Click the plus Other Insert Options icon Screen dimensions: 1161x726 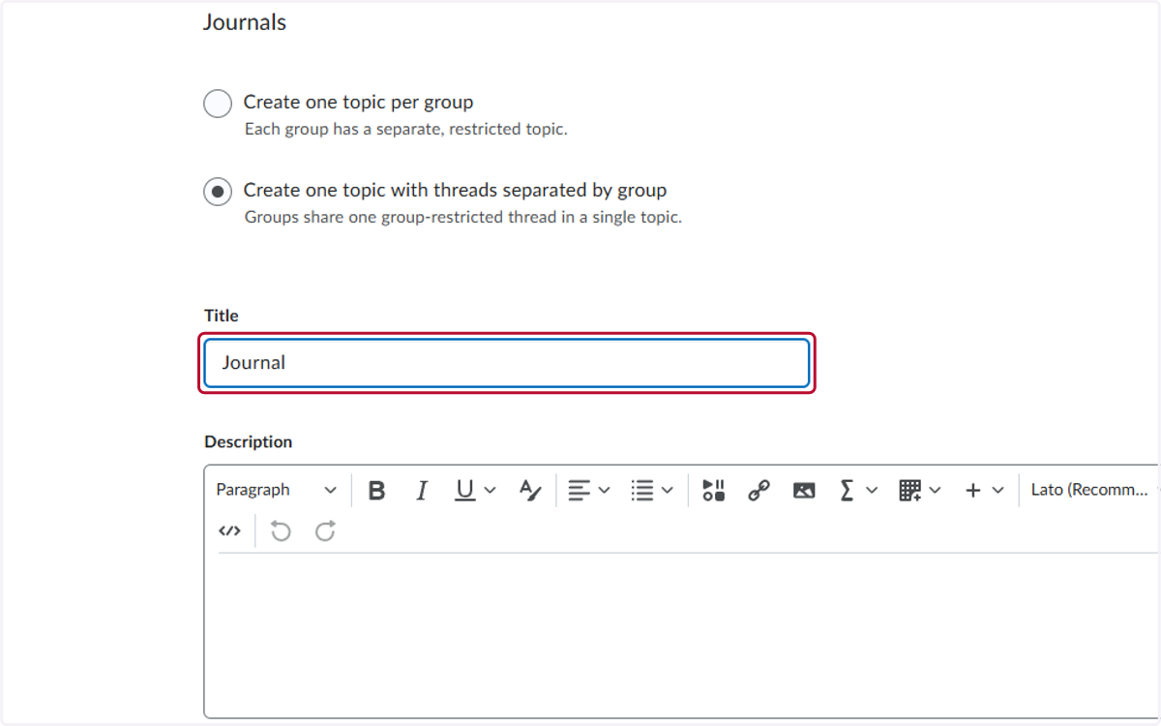click(973, 491)
